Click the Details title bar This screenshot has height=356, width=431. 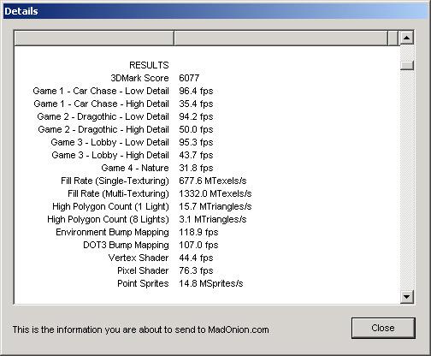(215, 11)
